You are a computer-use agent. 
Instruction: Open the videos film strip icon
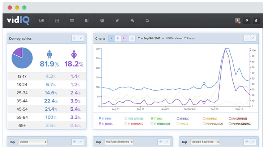point(56,21)
